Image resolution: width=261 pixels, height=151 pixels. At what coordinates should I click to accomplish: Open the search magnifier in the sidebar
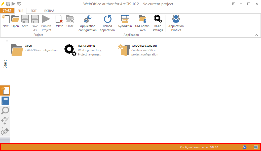[x=5, y=111]
